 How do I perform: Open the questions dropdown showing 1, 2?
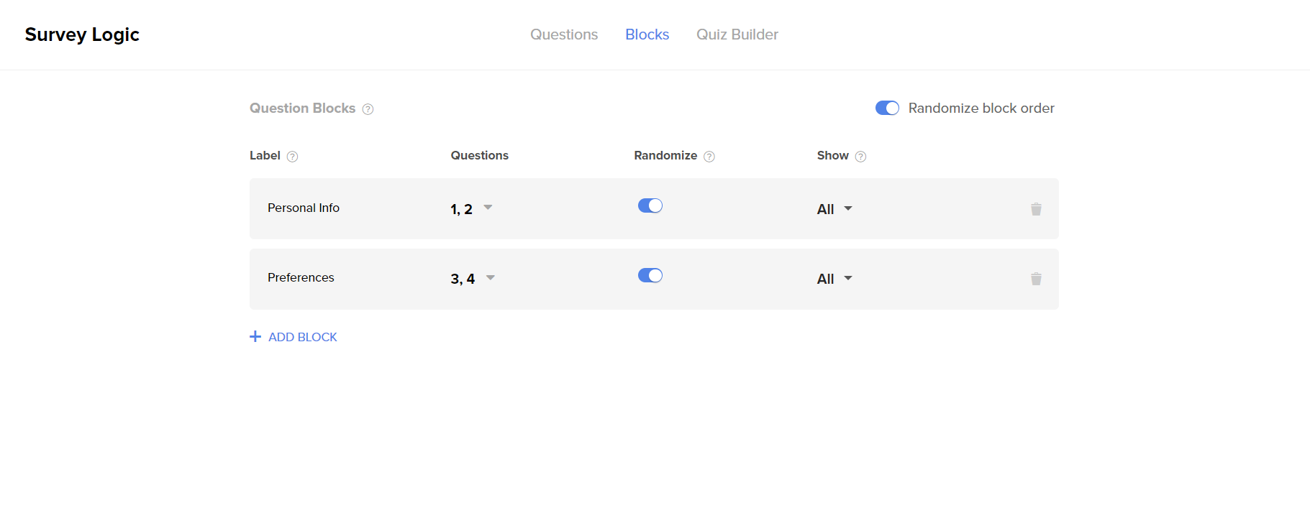pos(471,208)
